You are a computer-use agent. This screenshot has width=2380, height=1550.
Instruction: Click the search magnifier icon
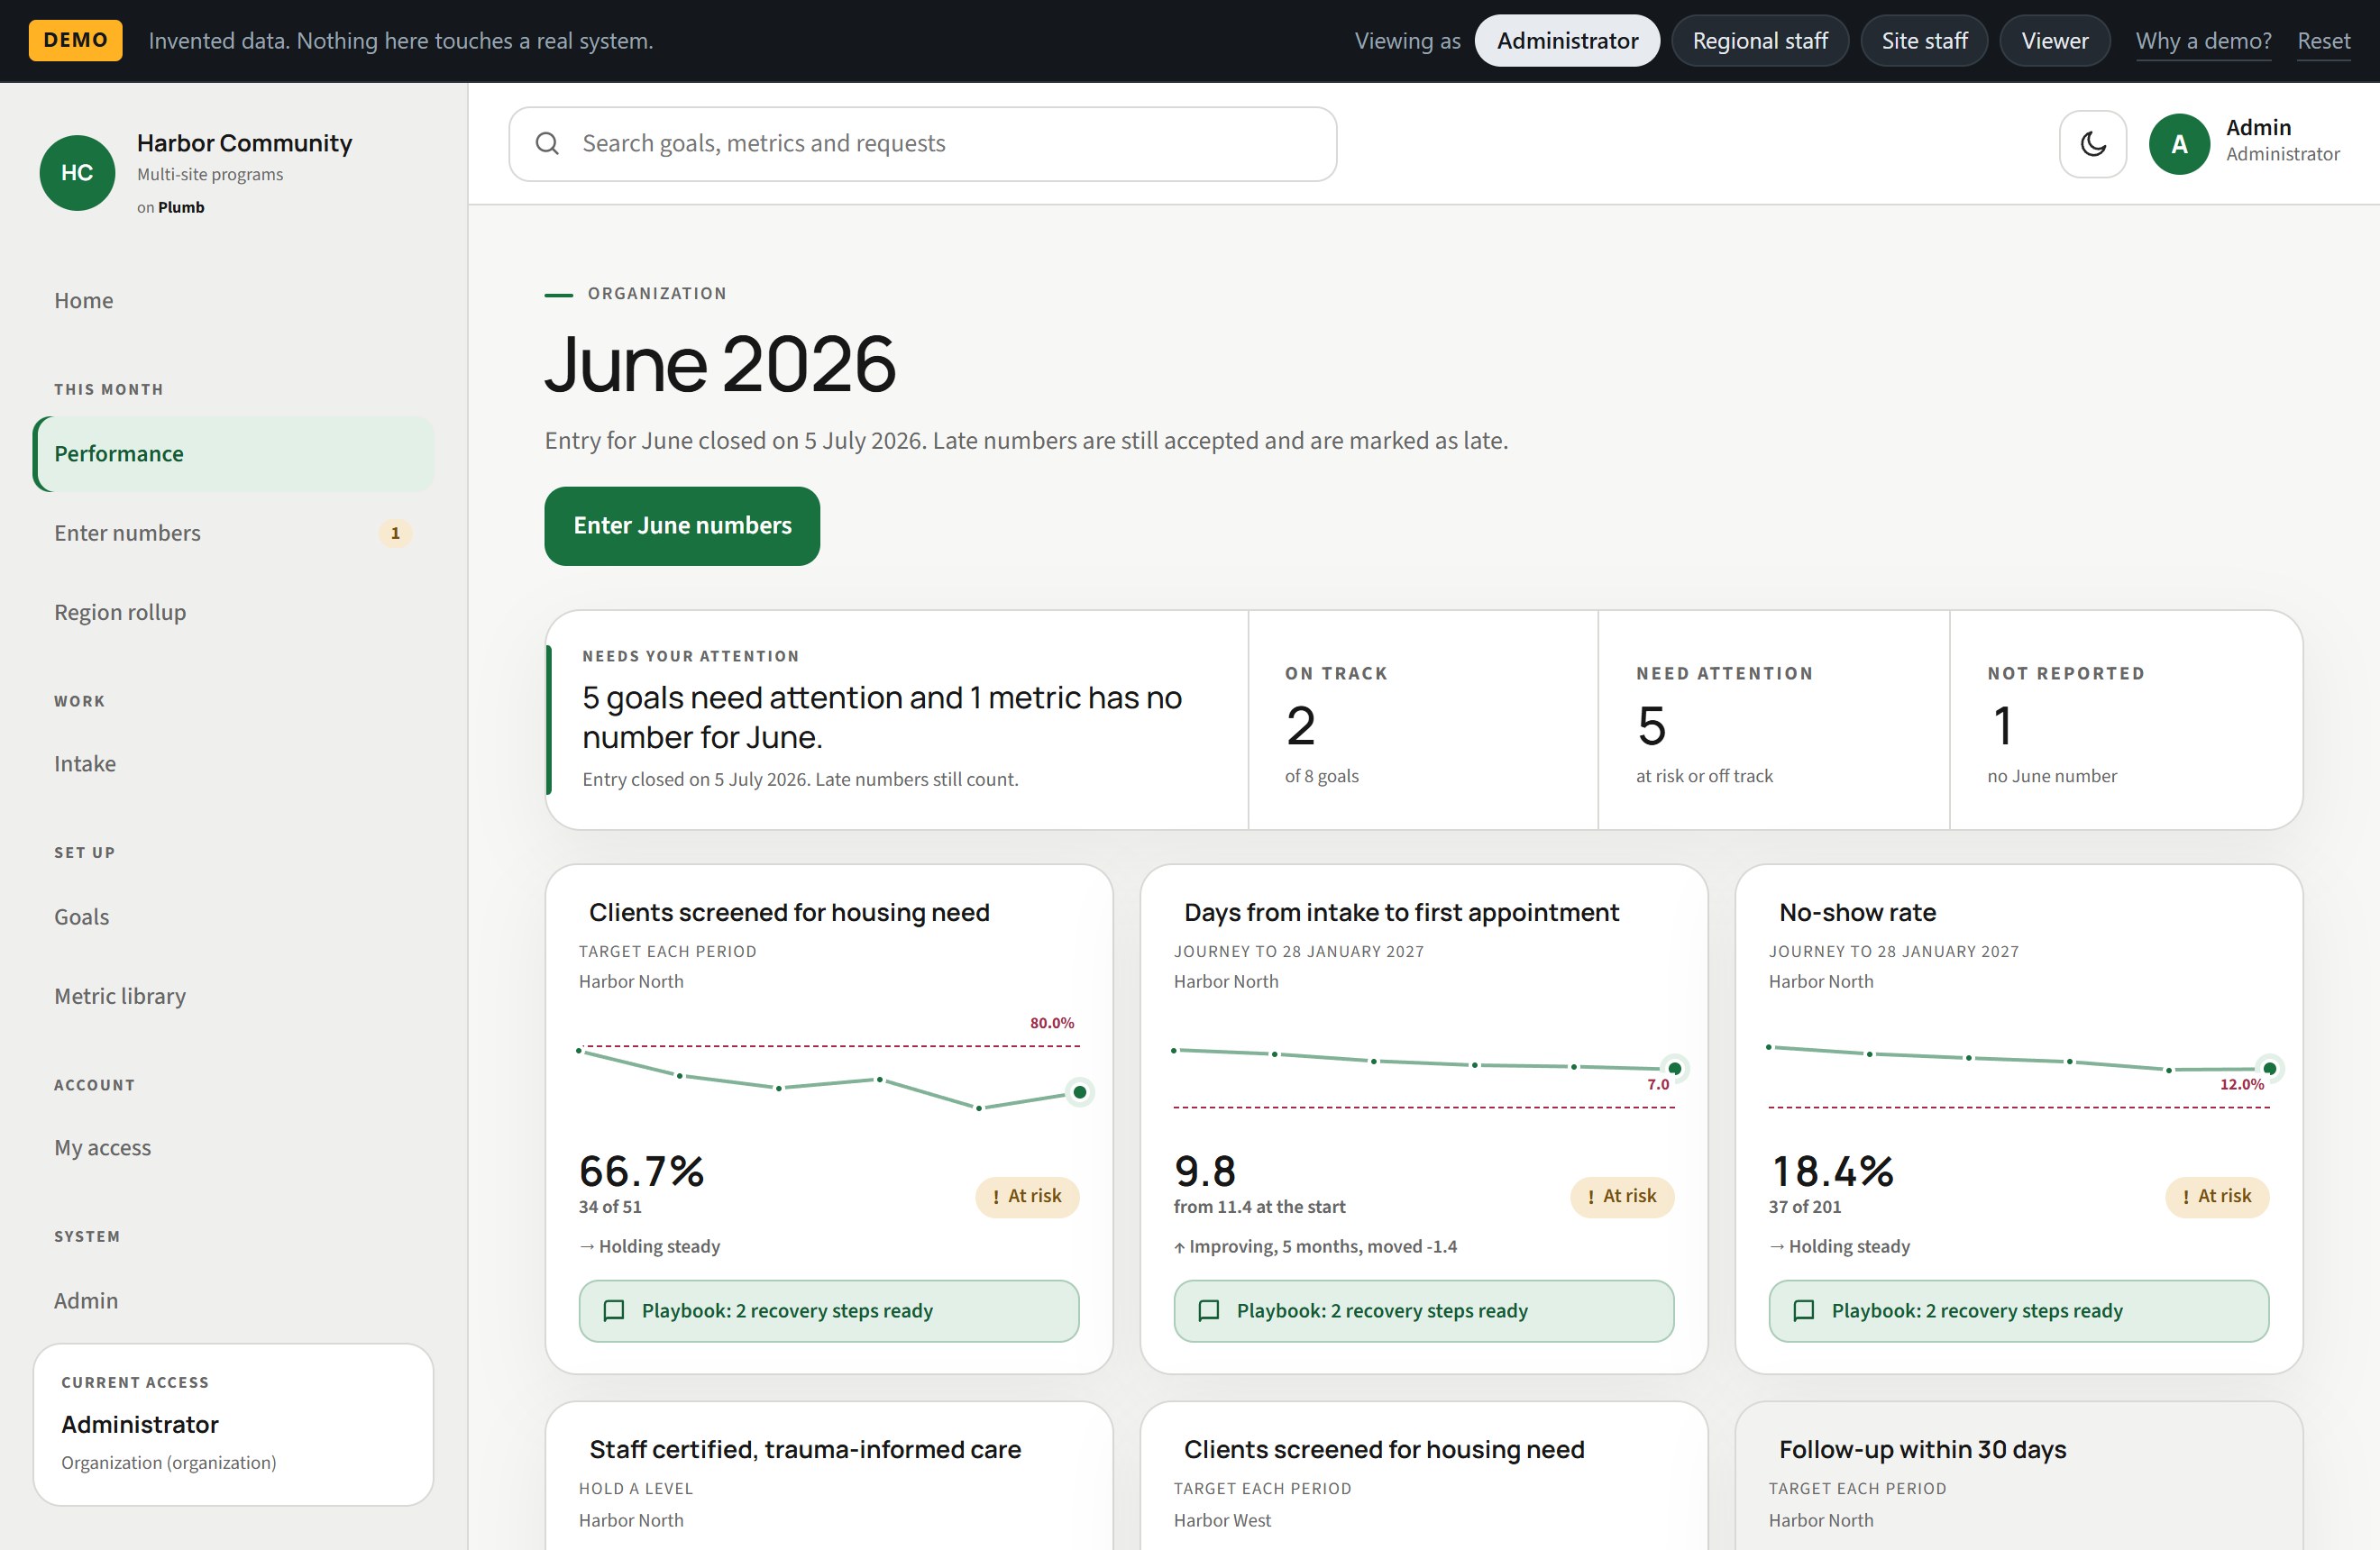click(547, 144)
